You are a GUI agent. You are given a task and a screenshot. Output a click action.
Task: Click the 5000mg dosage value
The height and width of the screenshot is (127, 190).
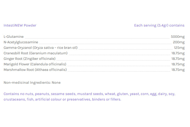[178, 37]
